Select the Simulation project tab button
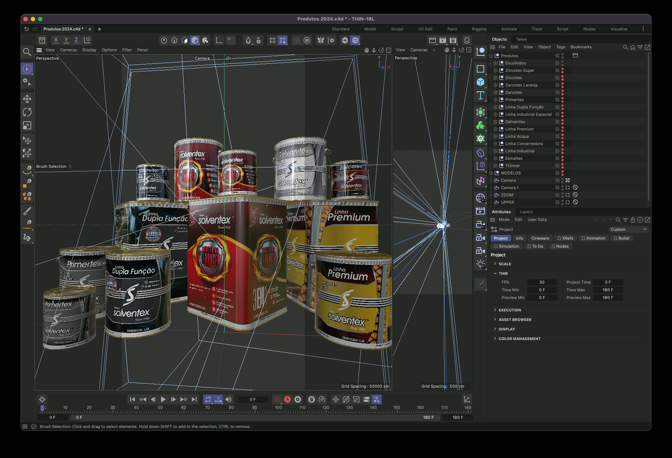The image size is (672, 458). tap(506, 246)
